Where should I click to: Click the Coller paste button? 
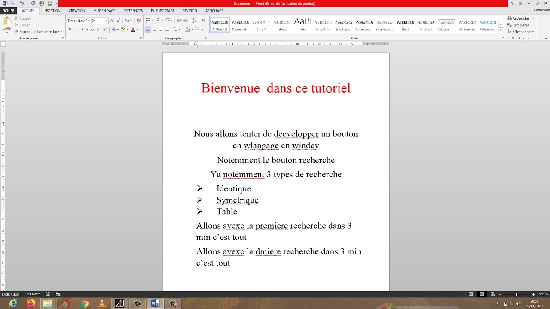point(7,24)
